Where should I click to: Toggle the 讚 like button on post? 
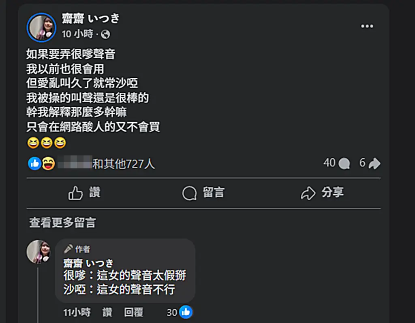tap(84, 193)
